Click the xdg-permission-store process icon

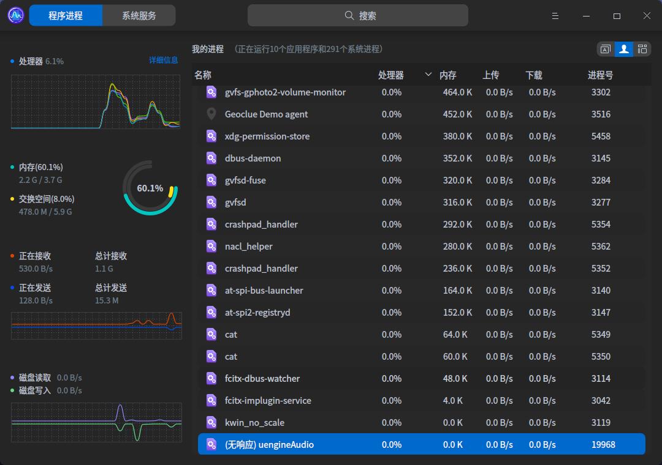211,136
